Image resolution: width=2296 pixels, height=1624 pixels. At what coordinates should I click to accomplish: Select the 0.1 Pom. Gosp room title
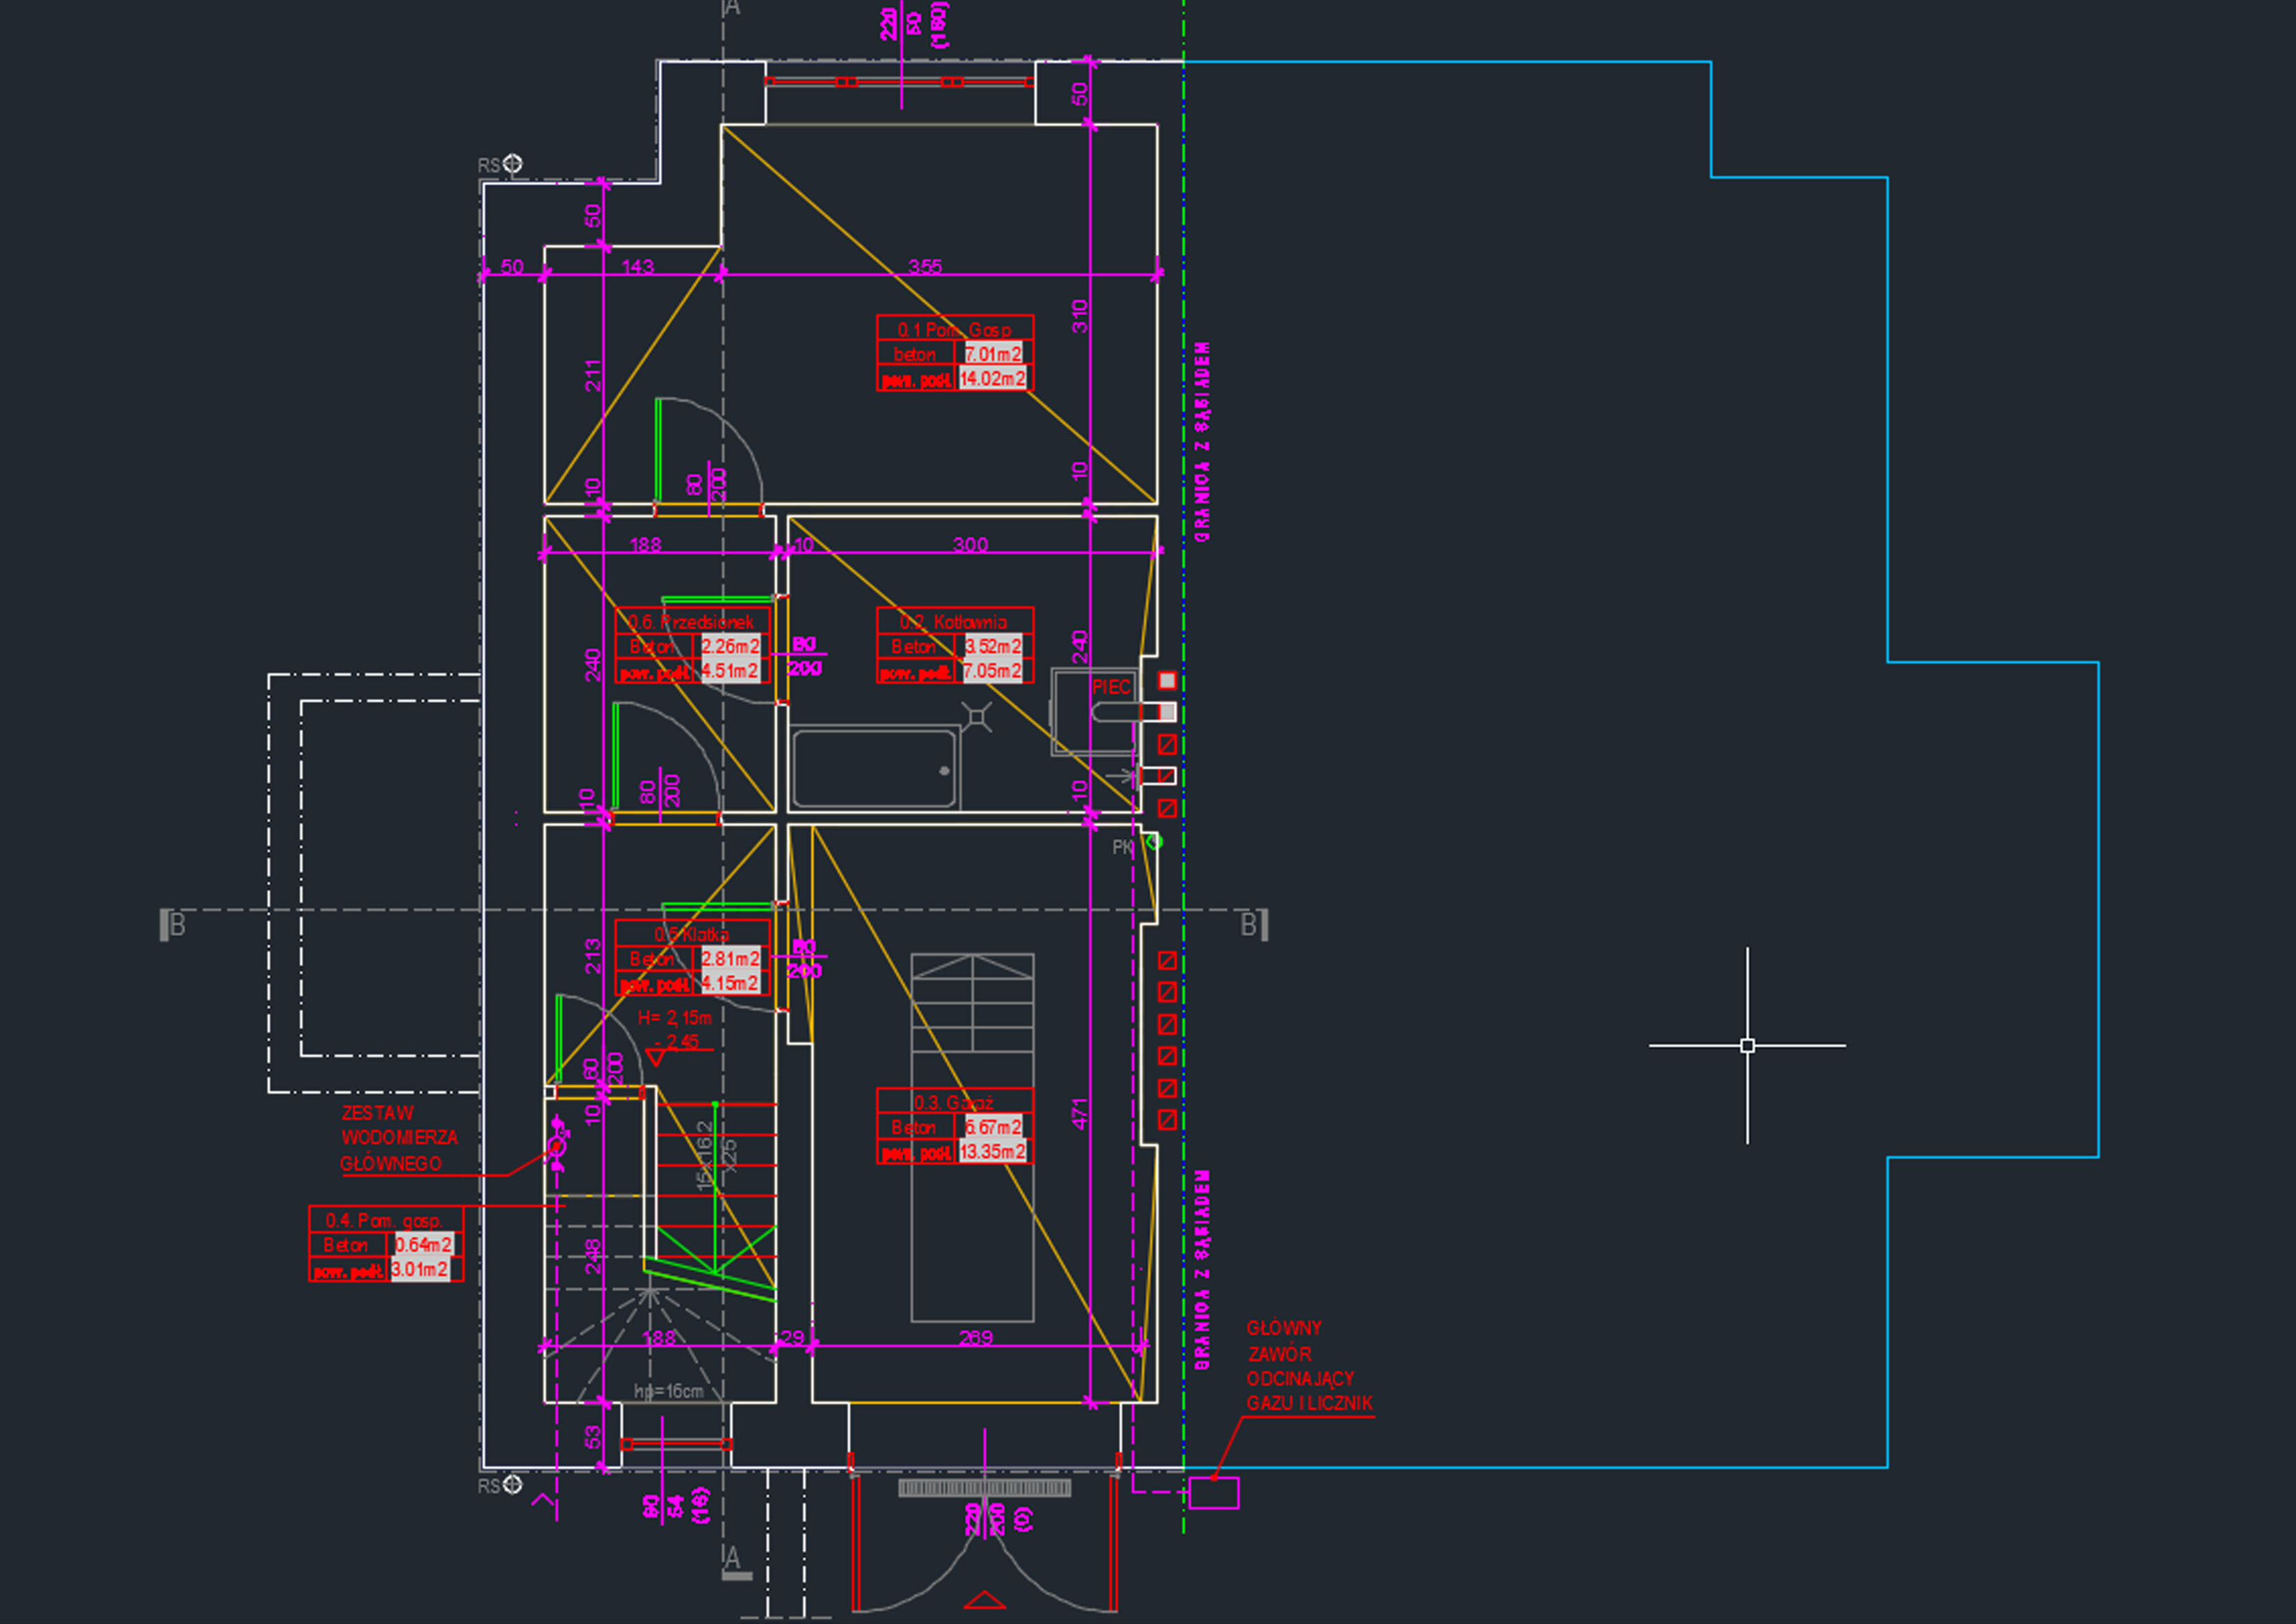[x=954, y=329]
